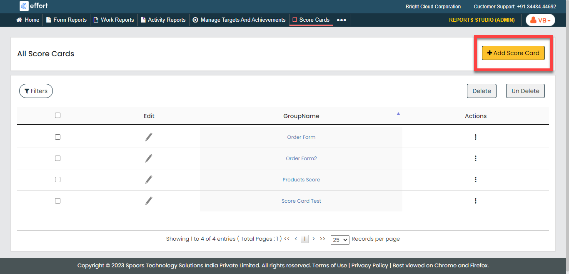Click the effort logo in header

coord(35,6)
